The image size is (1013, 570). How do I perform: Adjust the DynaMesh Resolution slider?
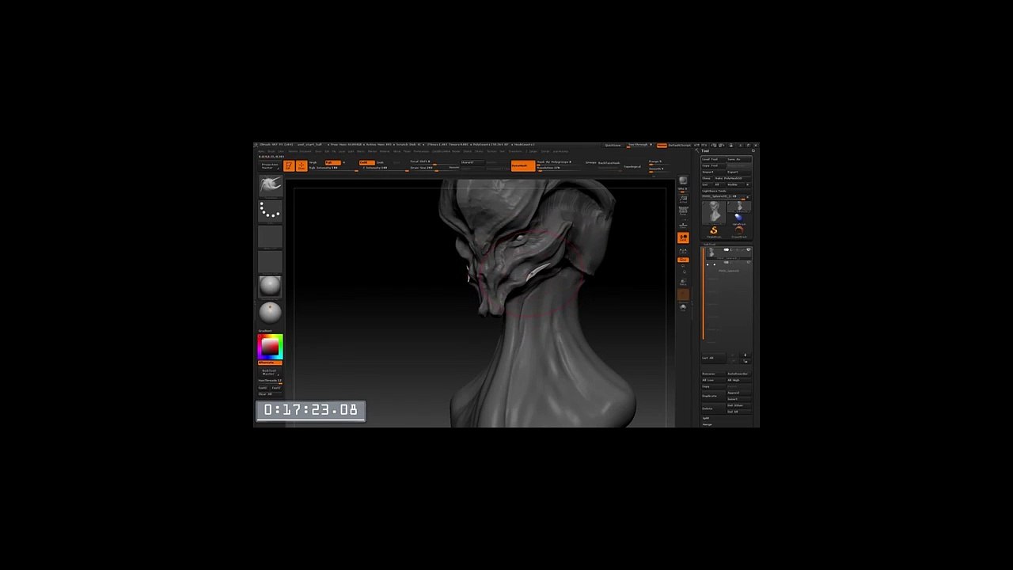click(559, 168)
